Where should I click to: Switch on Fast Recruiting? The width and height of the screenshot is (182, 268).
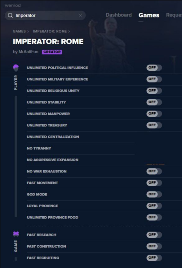[154, 258]
